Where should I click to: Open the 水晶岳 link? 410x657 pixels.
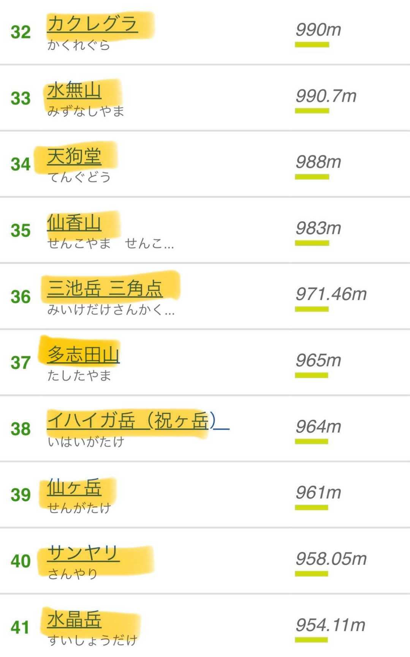click(74, 619)
